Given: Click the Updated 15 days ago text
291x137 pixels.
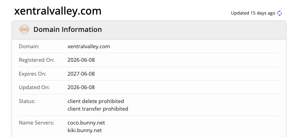Looking at the screenshot, I should coord(253,13).
